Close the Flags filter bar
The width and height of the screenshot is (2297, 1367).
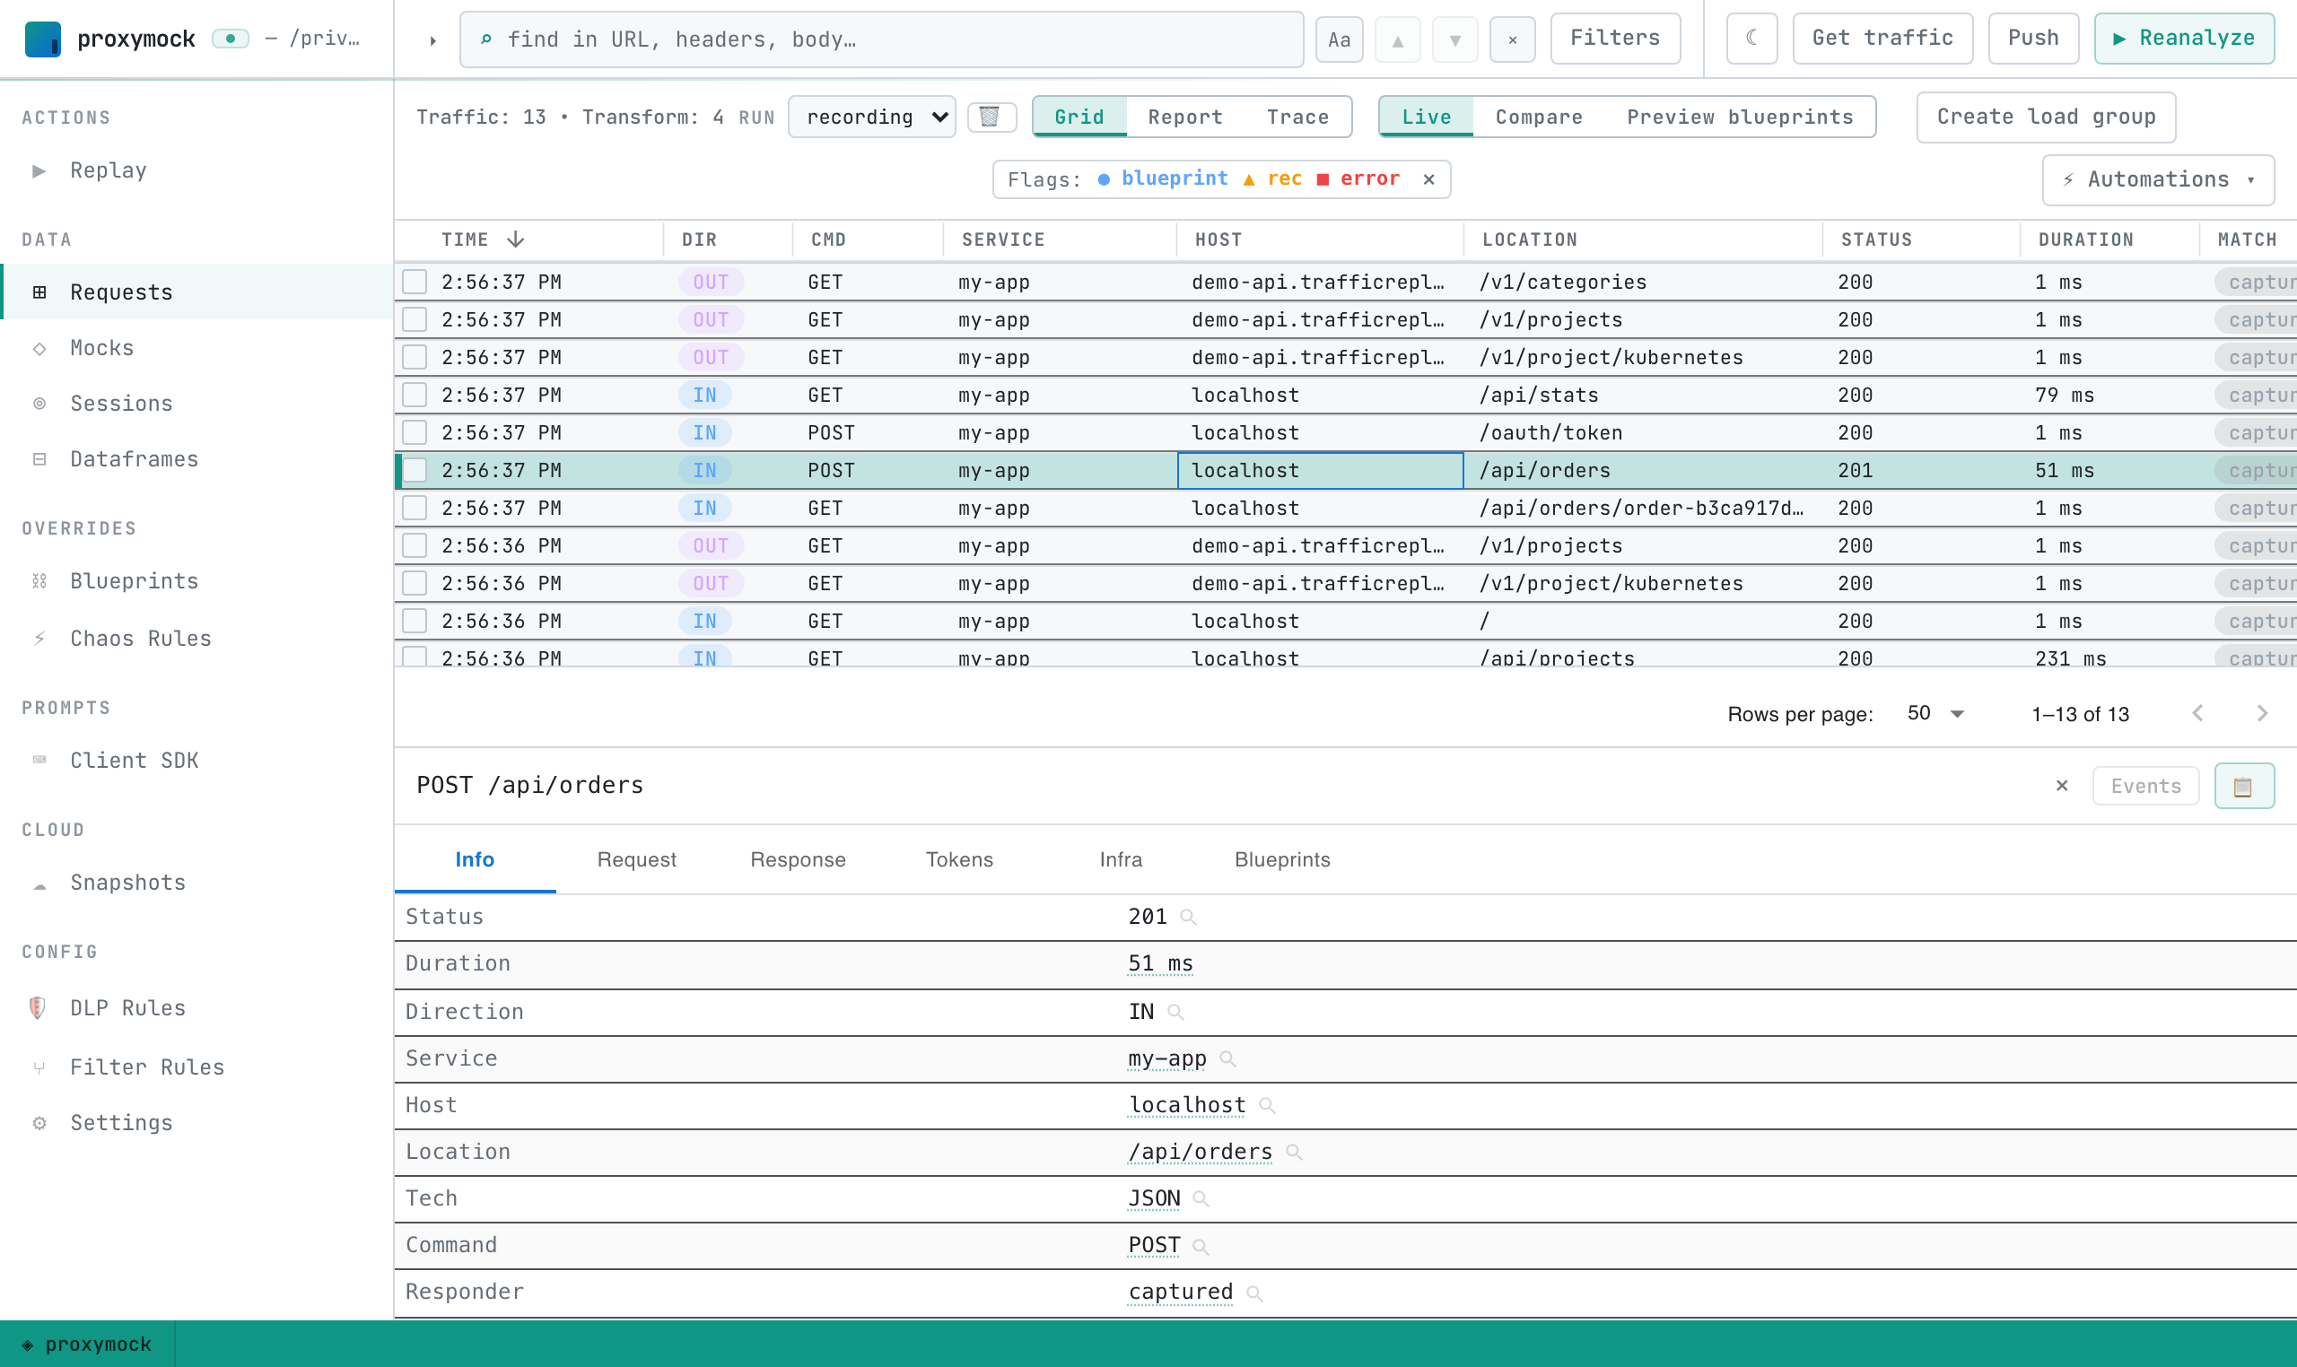point(1429,179)
